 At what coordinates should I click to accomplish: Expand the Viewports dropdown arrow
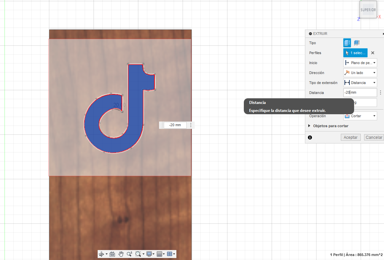(174, 254)
